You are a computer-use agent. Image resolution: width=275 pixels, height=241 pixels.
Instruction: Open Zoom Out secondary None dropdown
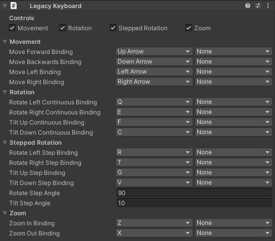click(x=234, y=233)
